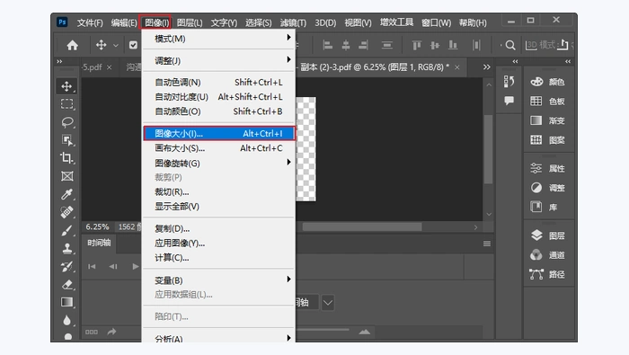The image size is (629, 355).
Task: Choose 裁切(R)... menu item
Action: (218, 191)
